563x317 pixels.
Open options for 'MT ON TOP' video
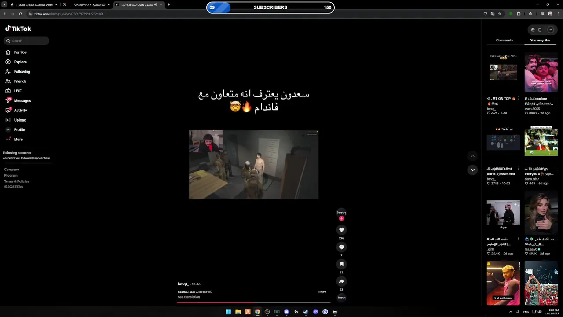[x=518, y=99]
